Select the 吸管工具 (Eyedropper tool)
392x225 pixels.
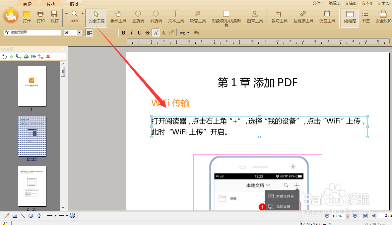(198, 17)
